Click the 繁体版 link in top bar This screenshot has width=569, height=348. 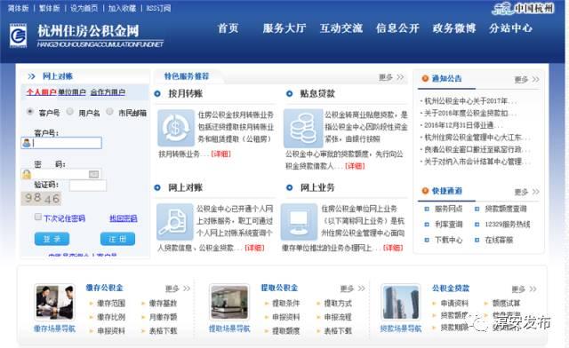click(x=50, y=8)
